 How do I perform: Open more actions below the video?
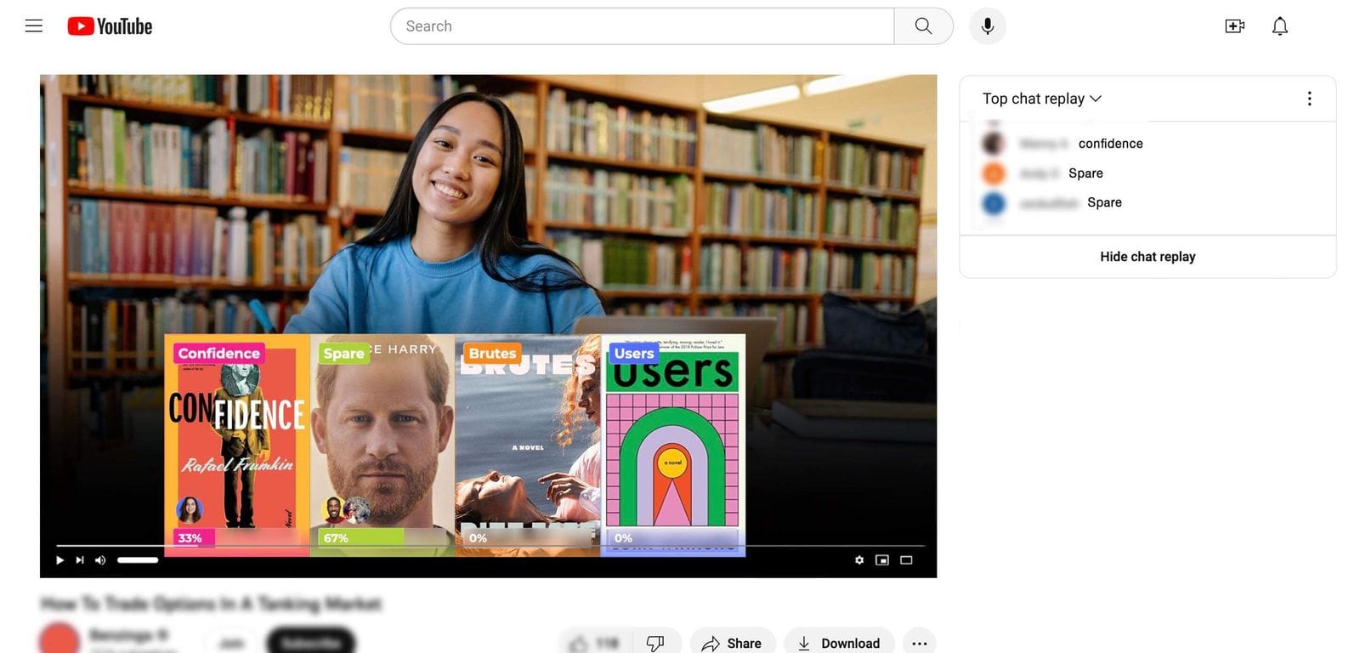[x=919, y=644]
